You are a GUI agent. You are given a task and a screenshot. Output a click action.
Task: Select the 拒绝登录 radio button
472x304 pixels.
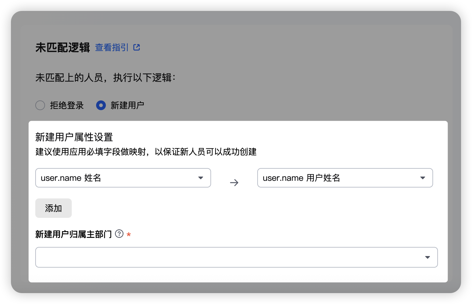tap(40, 105)
